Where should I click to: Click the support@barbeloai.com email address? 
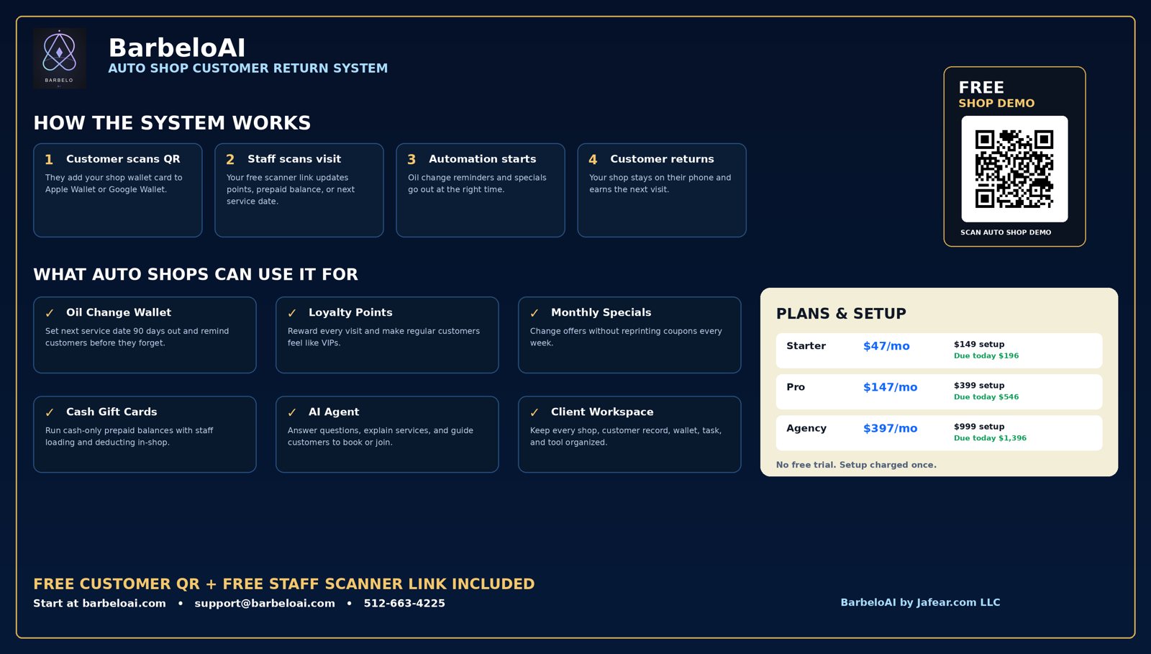pyautogui.click(x=265, y=603)
